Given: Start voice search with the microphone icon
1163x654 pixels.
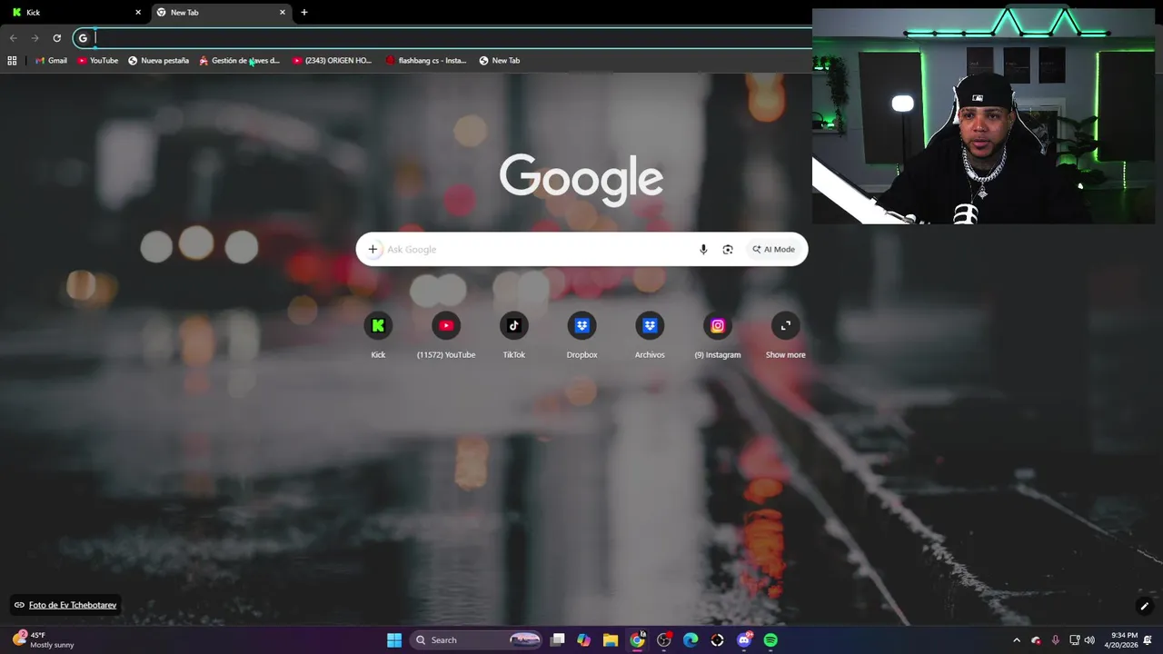Looking at the screenshot, I should [x=703, y=250].
